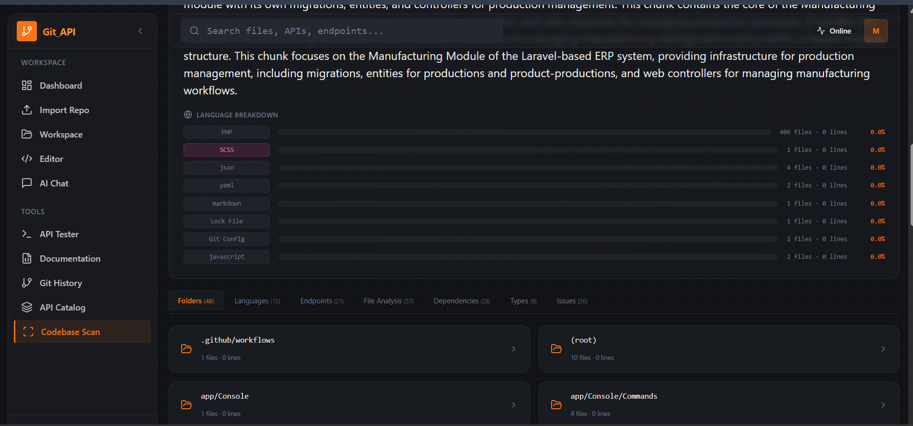Click the app/Console folder icon
Viewport: 913px width, 426px height.
pos(186,405)
